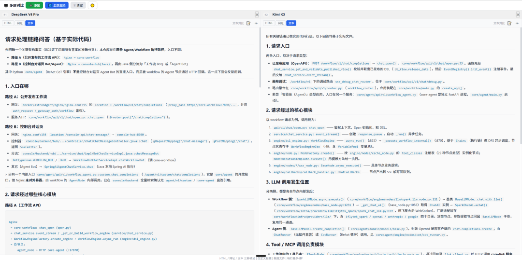Select 文本 tab in DeepSeek V4 Pro panel
The image size is (522, 261).
click(30, 23)
